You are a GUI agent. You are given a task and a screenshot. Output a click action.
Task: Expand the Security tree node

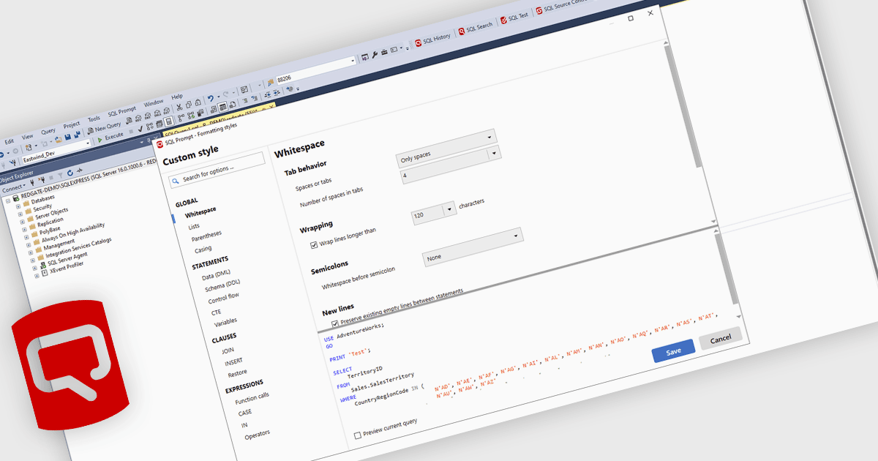coord(20,214)
